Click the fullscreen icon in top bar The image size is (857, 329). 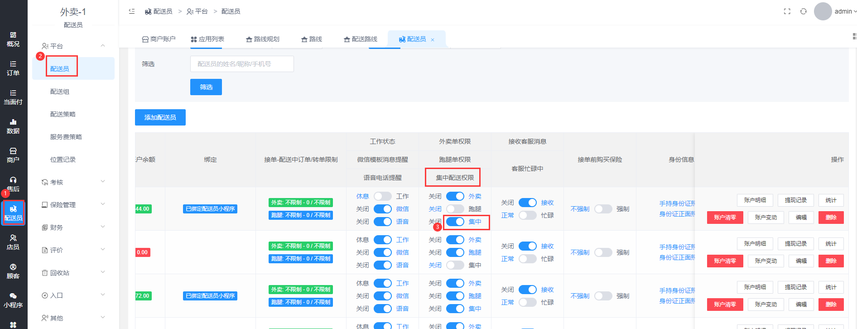(787, 11)
